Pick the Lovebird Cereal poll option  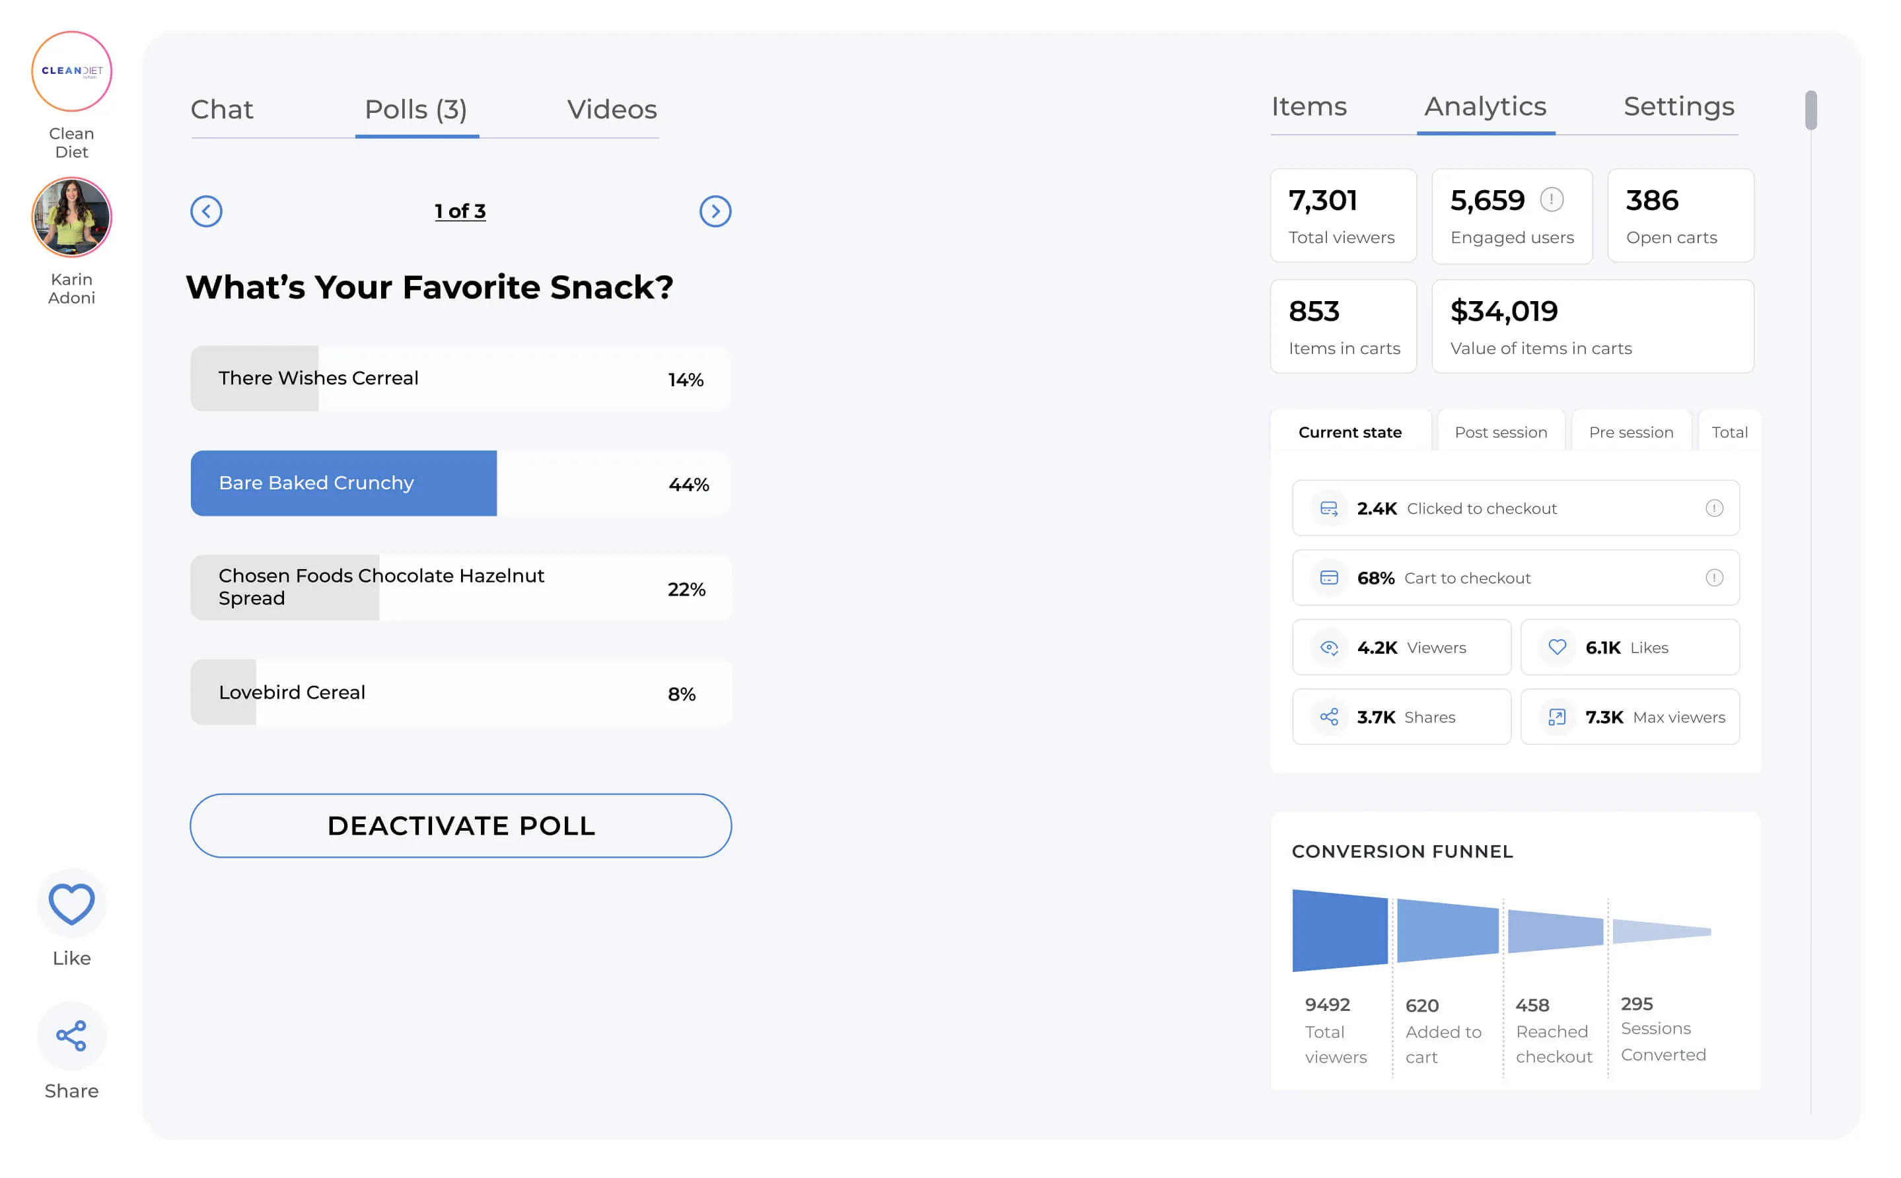click(x=460, y=693)
